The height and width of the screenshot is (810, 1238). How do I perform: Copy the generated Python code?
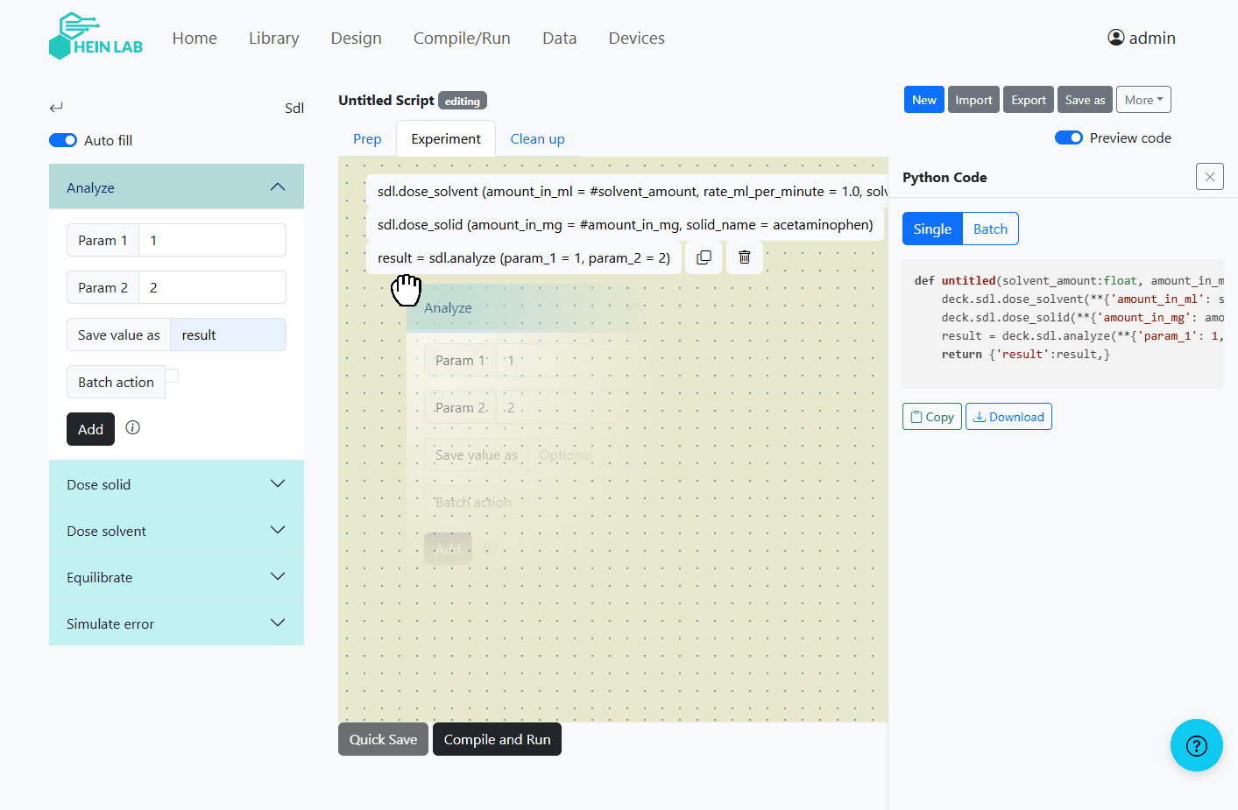coord(931,416)
